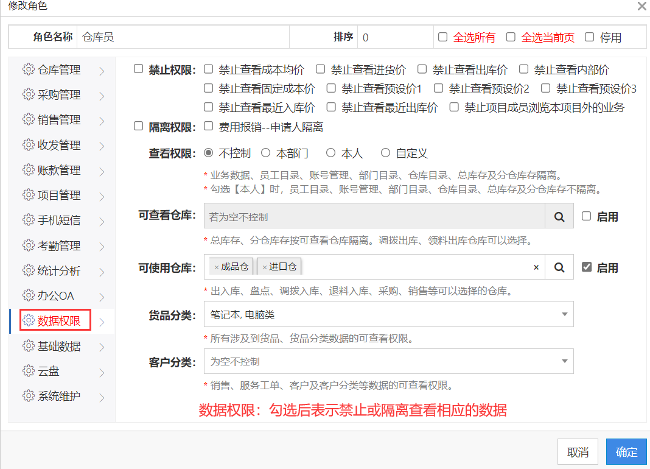Click search icon for 可查看仓库 field
This screenshot has height=469, width=650.
coord(559,216)
